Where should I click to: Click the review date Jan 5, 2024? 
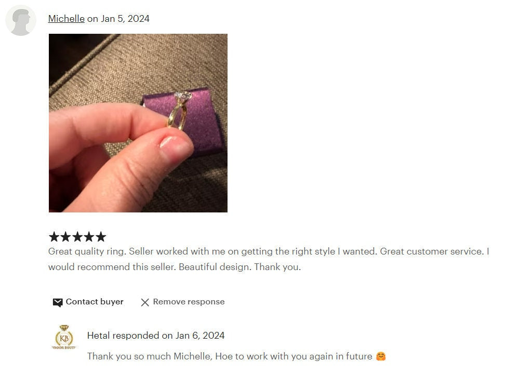[125, 19]
